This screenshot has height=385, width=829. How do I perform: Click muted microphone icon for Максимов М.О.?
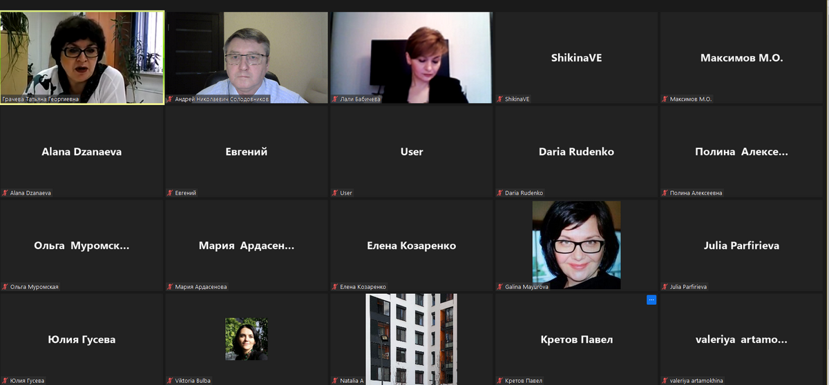[665, 99]
